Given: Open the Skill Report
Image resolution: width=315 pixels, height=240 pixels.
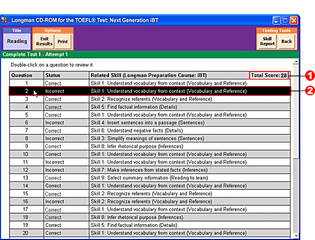Looking at the screenshot, I should tap(267, 41).
